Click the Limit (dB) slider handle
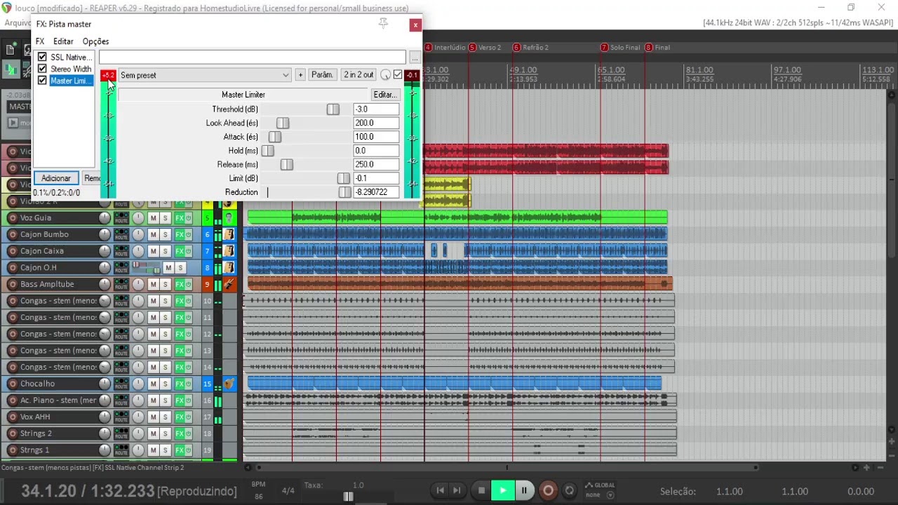The height and width of the screenshot is (505, 898). 344,178
